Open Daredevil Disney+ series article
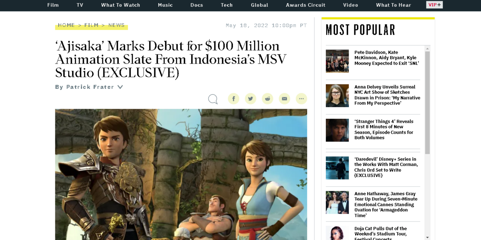 [x=386, y=167]
